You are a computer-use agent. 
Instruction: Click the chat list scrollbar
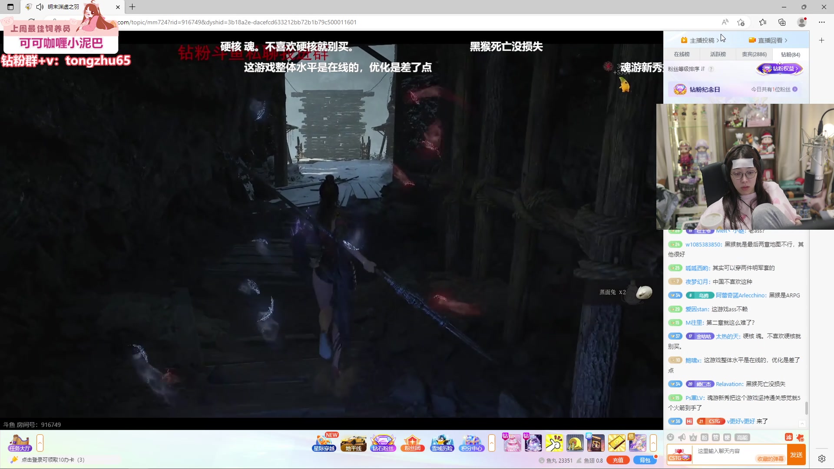click(807, 408)
